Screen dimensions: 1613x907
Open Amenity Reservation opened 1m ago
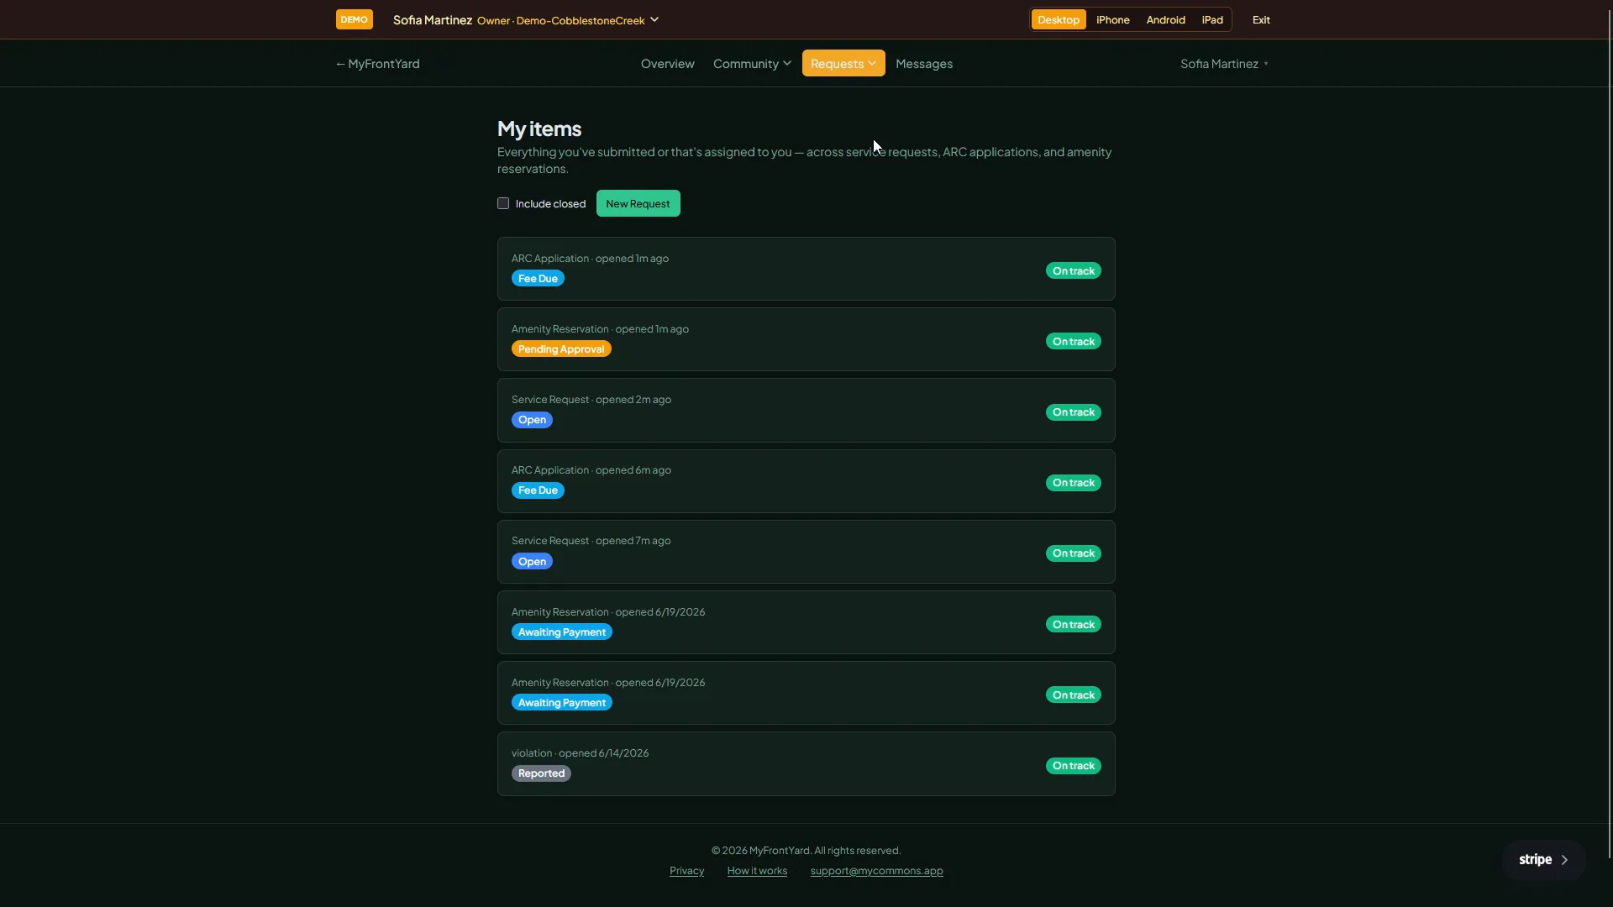pos(806,339)
